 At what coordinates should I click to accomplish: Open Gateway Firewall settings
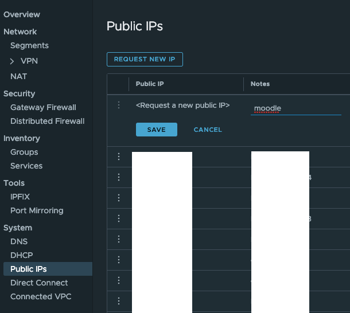click(x=43, y=107)
